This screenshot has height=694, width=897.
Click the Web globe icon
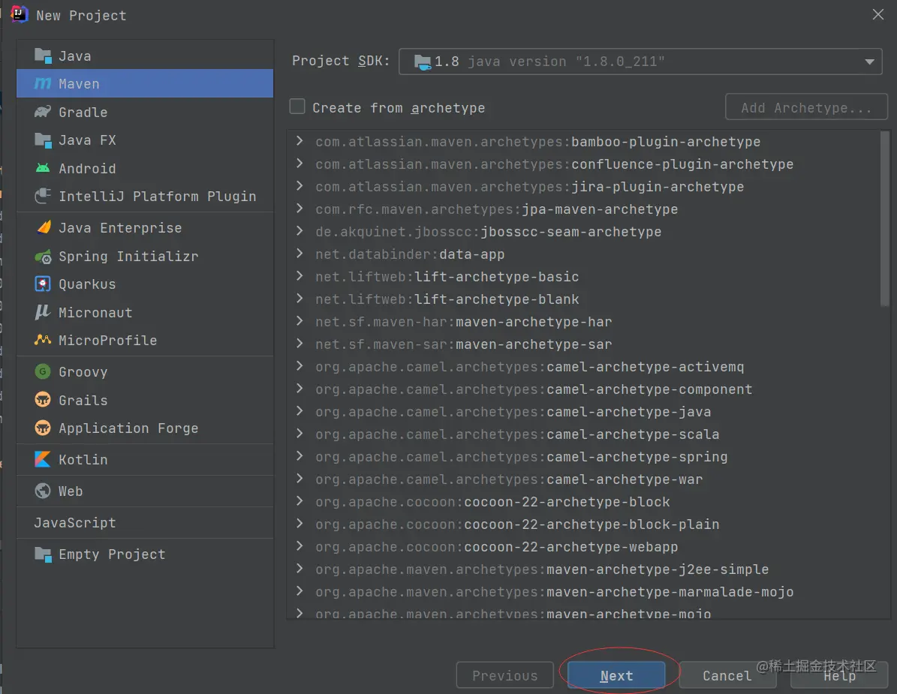click(43, 491)
